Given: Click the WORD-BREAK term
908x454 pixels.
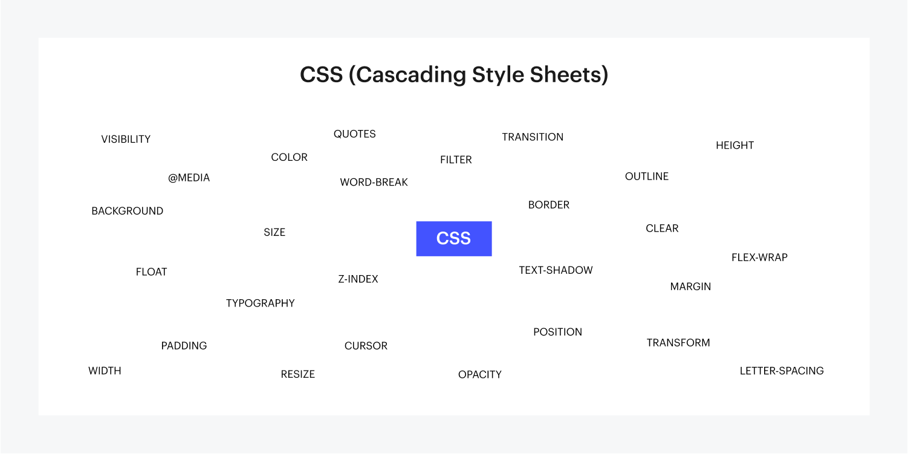Looking at the screenshot, I should click(374, 182).
